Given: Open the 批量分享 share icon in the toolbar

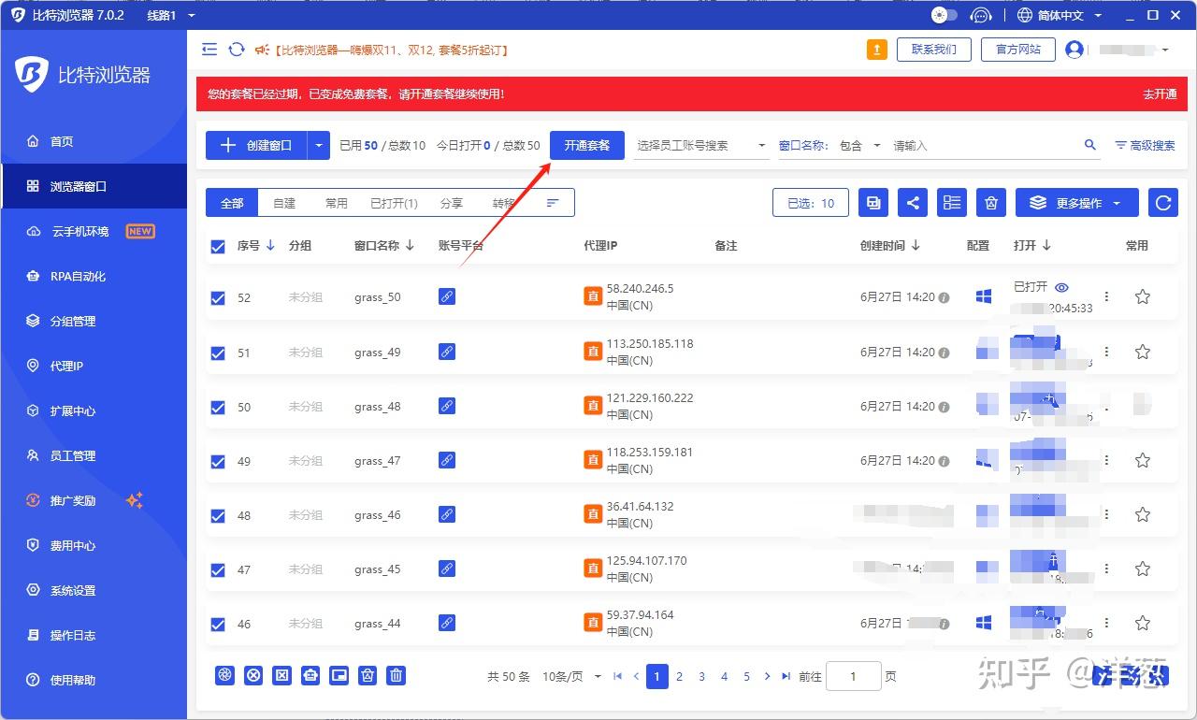Looking at the screenshot, I should (912, 202).
